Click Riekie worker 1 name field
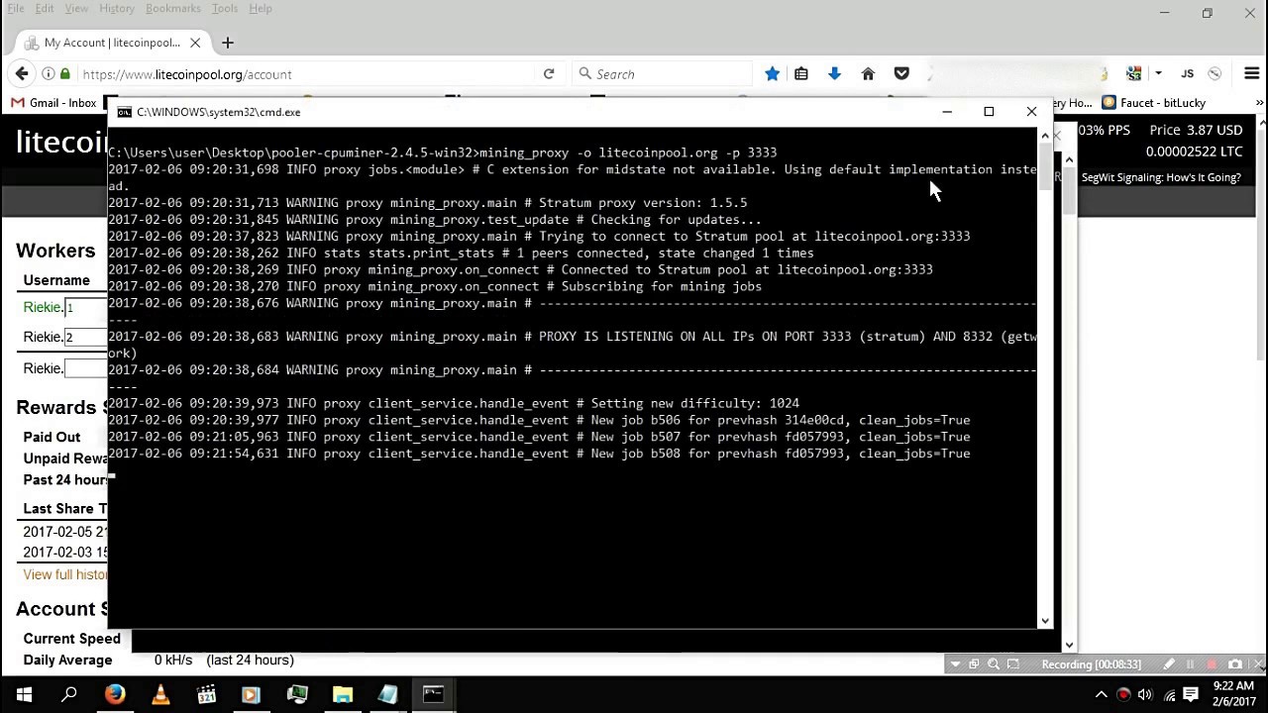Viewport: 1268px width, 713px height. click(x=86, y=308)
